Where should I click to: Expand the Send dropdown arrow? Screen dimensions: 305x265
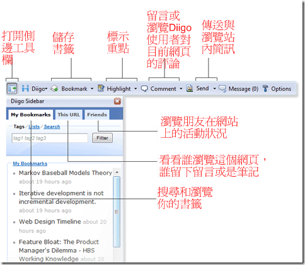coord(214,89)
